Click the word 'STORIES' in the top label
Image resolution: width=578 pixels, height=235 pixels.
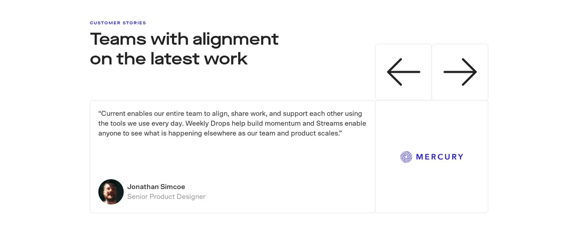click(x=134, y=23)
